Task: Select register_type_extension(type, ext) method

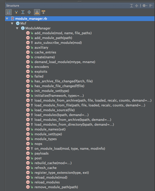Action: point(62,173)
